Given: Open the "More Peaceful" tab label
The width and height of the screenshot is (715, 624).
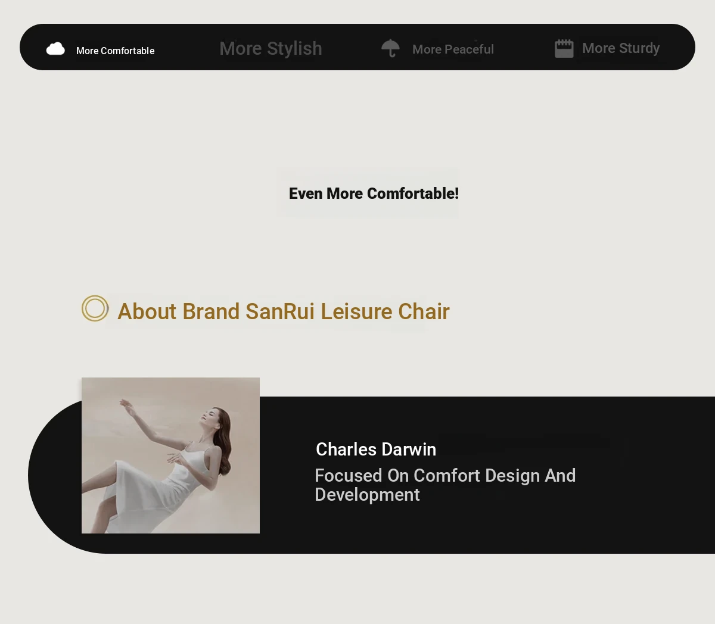Looking at the screenshot, I should click(453, 49).
